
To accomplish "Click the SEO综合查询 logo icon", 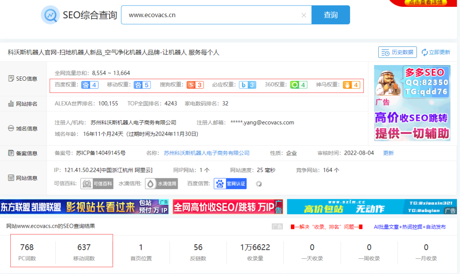I will point(50,15).
